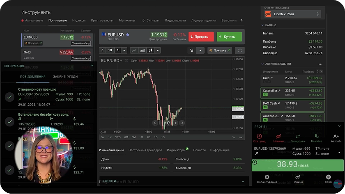Open the Libertex: Реал account dropdown
Screen dimensions: 345x194
[x=292, y=14]
